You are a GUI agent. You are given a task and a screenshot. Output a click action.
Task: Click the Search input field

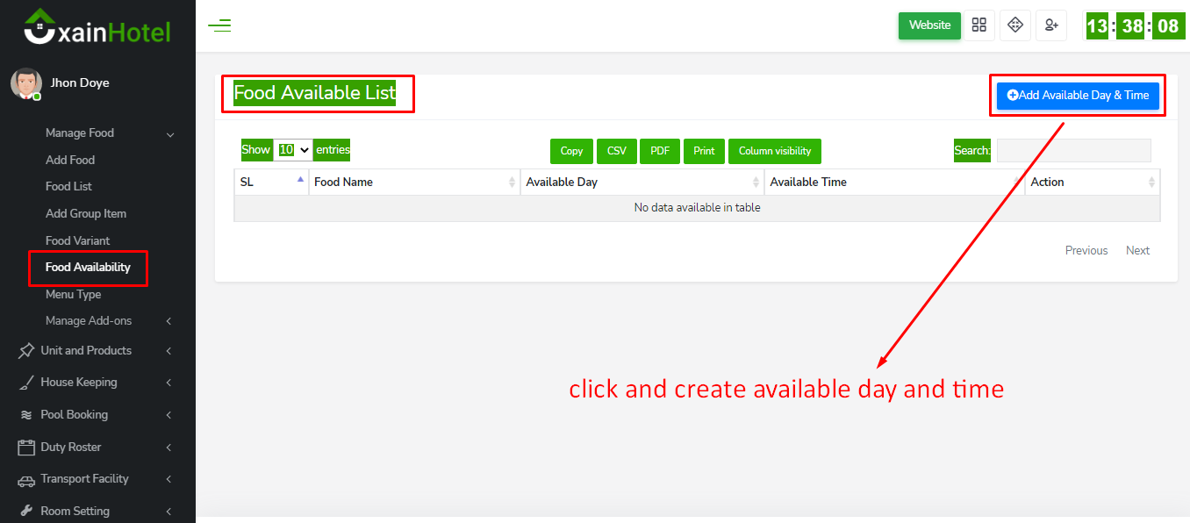tap(1073, 151)
